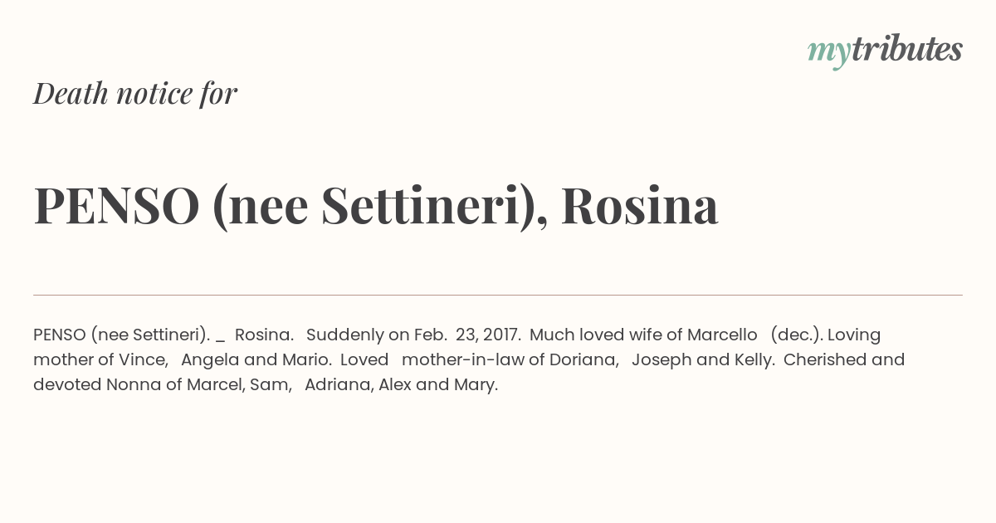Click the horizontal divider line
Viewport: 996px width, 523px height.
[x=498, y=295]
